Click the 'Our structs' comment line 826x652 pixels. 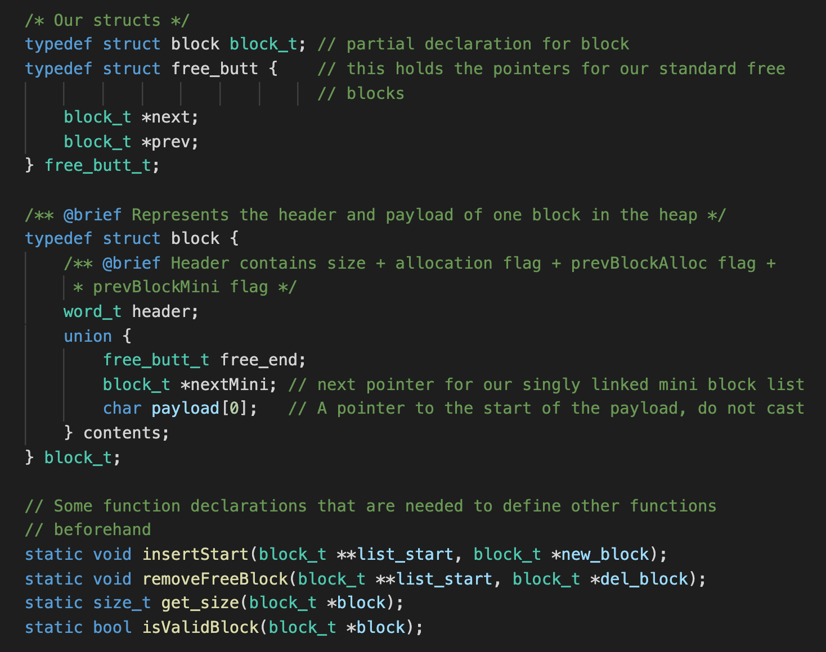[107, 20]
